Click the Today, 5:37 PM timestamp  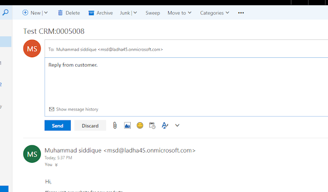(x=58, y=158)
